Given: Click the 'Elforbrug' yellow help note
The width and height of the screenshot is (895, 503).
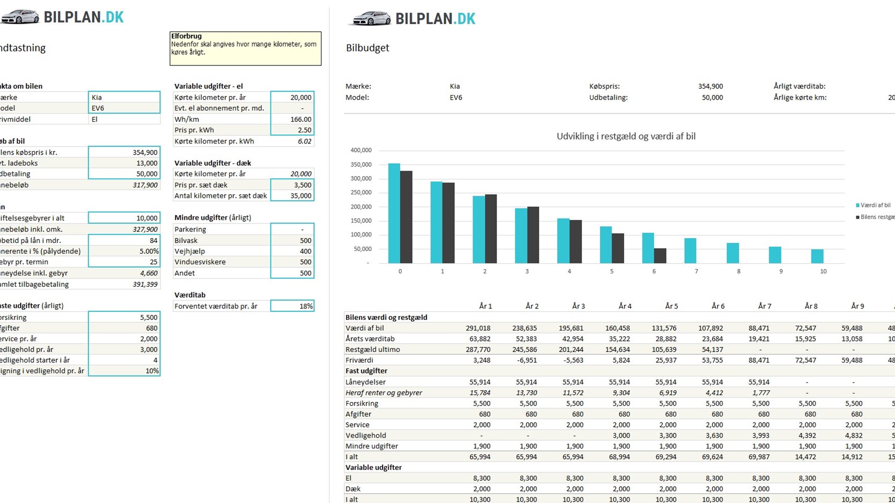Looking at the screenshot, I should (245, 48).
